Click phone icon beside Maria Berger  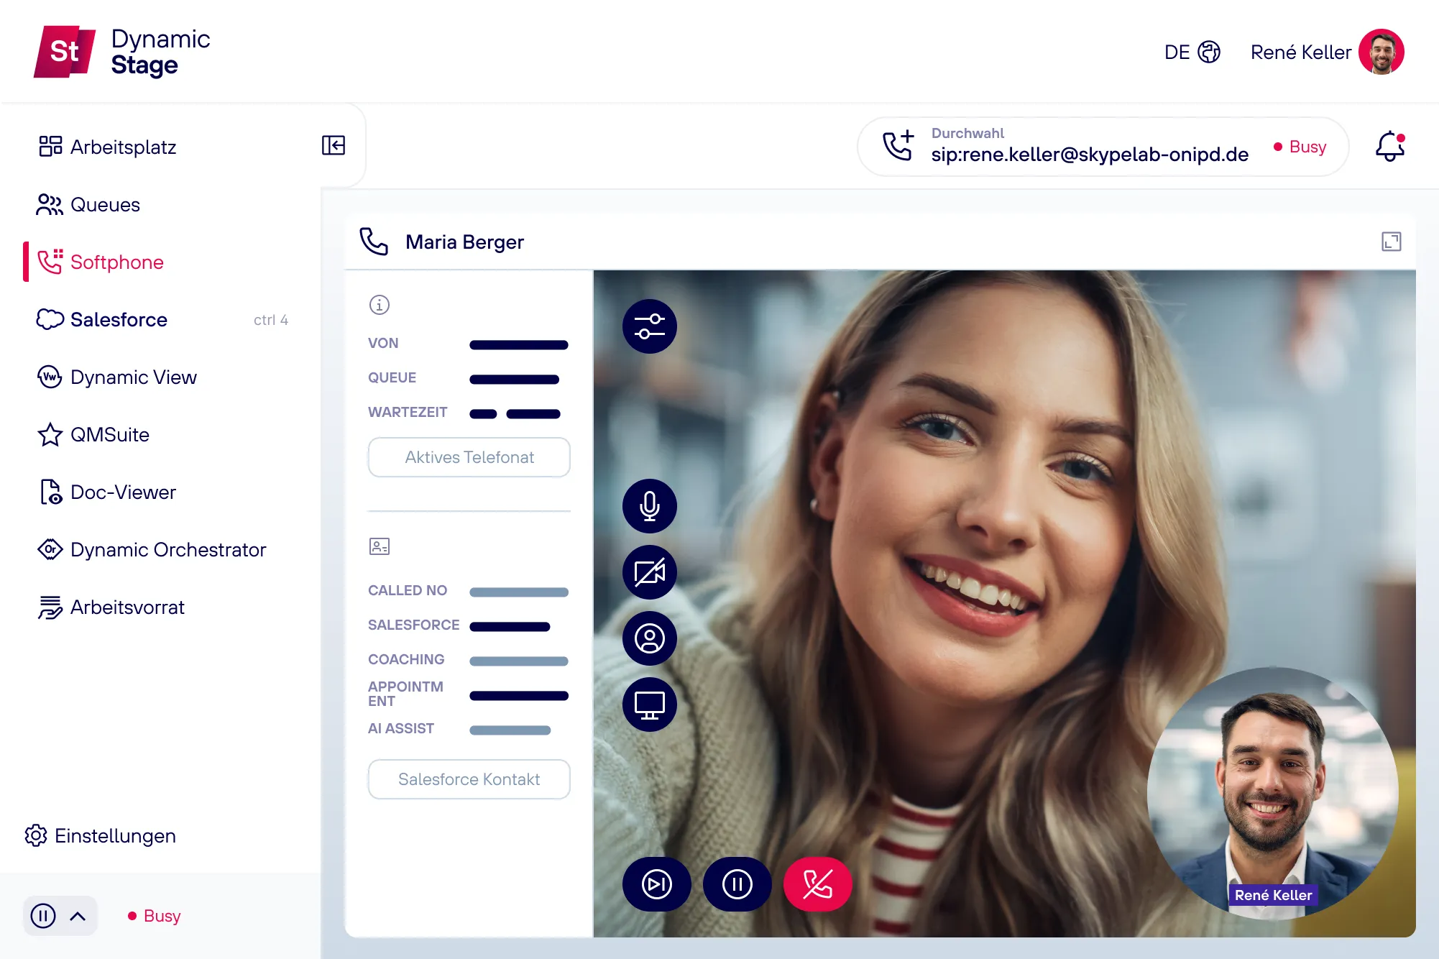(374, 242)
